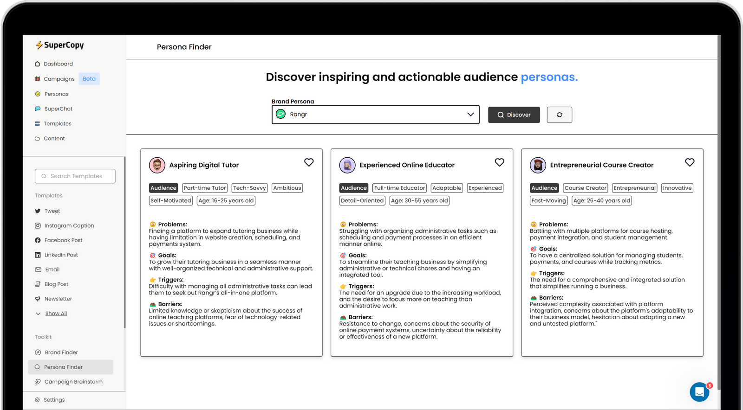Click the Aspiring Digital Tutor avatar
Viewport: 743px width, 410px height.
[x=157, y=165]
